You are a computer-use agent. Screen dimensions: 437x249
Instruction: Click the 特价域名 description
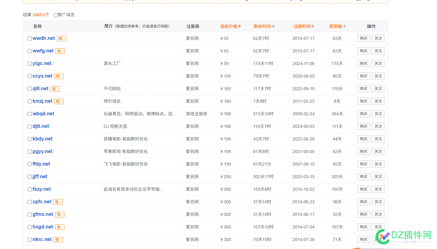(x=112, y=101)
